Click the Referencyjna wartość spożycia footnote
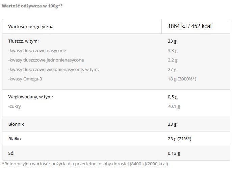This screenshot has height=169, width=234. click(x=85, y=164)
